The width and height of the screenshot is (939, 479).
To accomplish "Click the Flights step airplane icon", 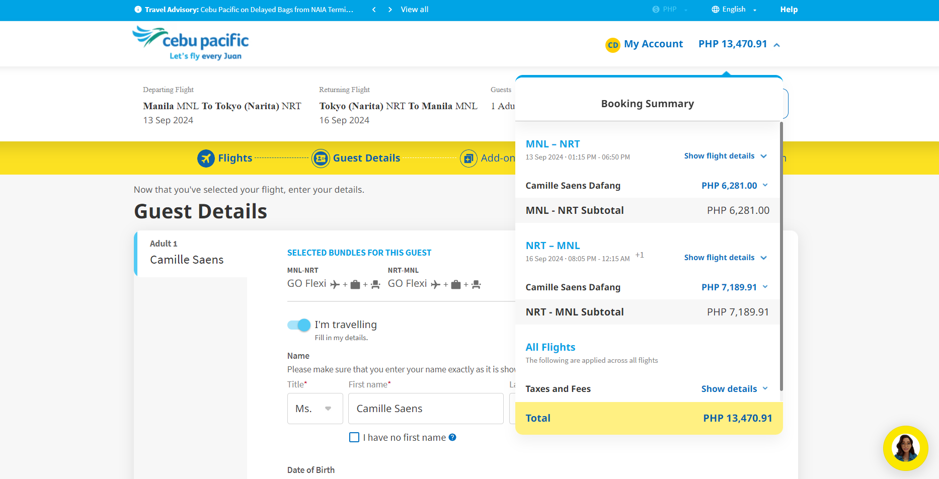I will pyautogui.click(x=206, y=158).
